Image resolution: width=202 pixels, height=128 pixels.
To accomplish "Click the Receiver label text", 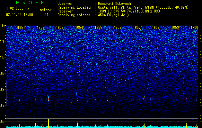I will [65, 11].
